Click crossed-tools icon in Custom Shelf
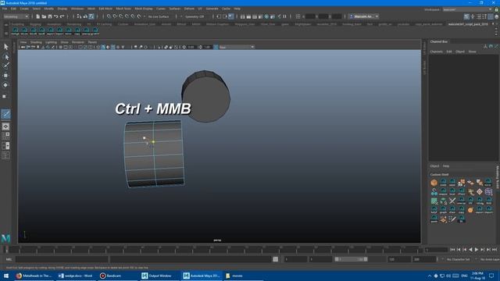This screenshot has width=500, height=281. coord(452,201)
